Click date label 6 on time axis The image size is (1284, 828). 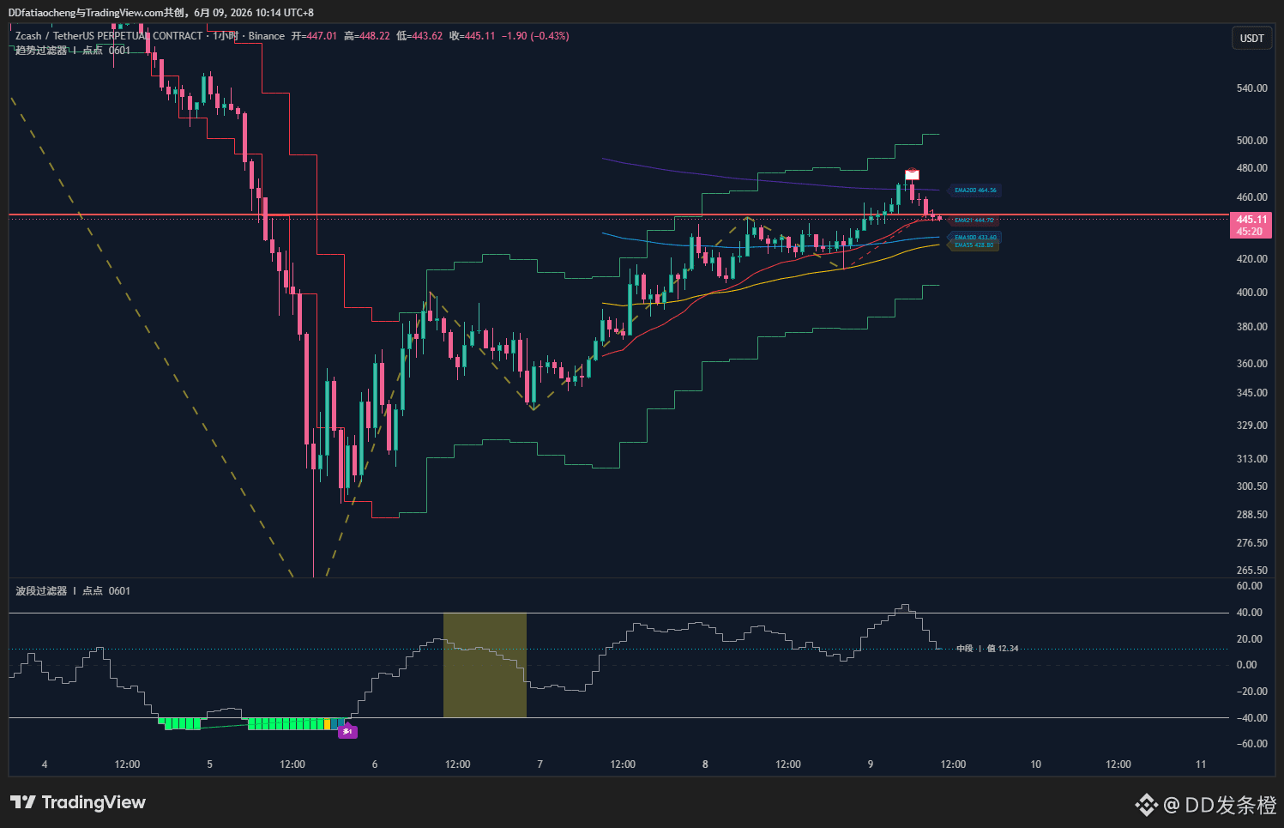pos(375,765)
